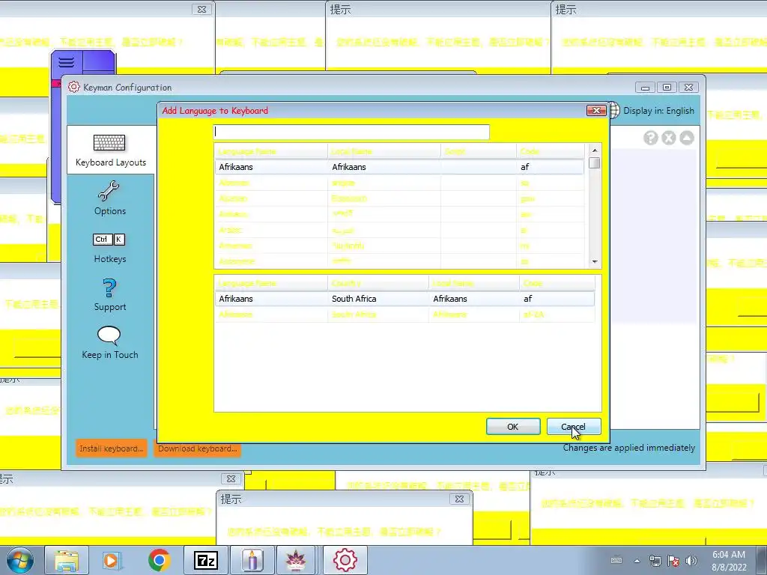Open the network icon in system tray
The width and height of the screenshot is (767, 575).
[655, 561]
